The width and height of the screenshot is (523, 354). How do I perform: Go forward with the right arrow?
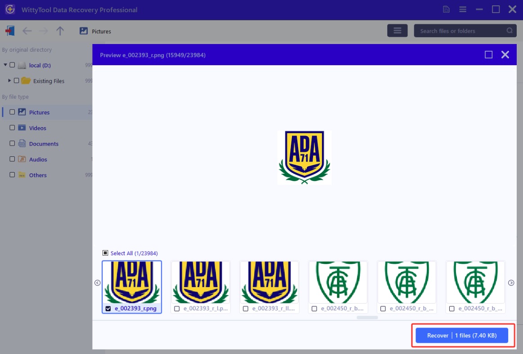point(43,31)
